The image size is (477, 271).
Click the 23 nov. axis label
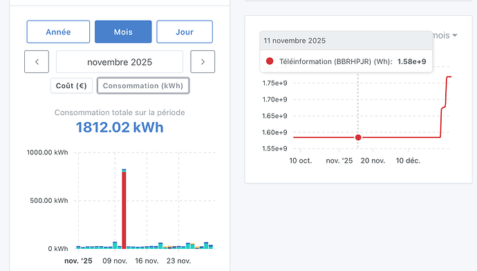[178, 261]
